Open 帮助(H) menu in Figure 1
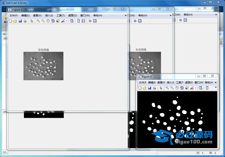The height and width of the screenshot is (157, 225). click(98, 15)
